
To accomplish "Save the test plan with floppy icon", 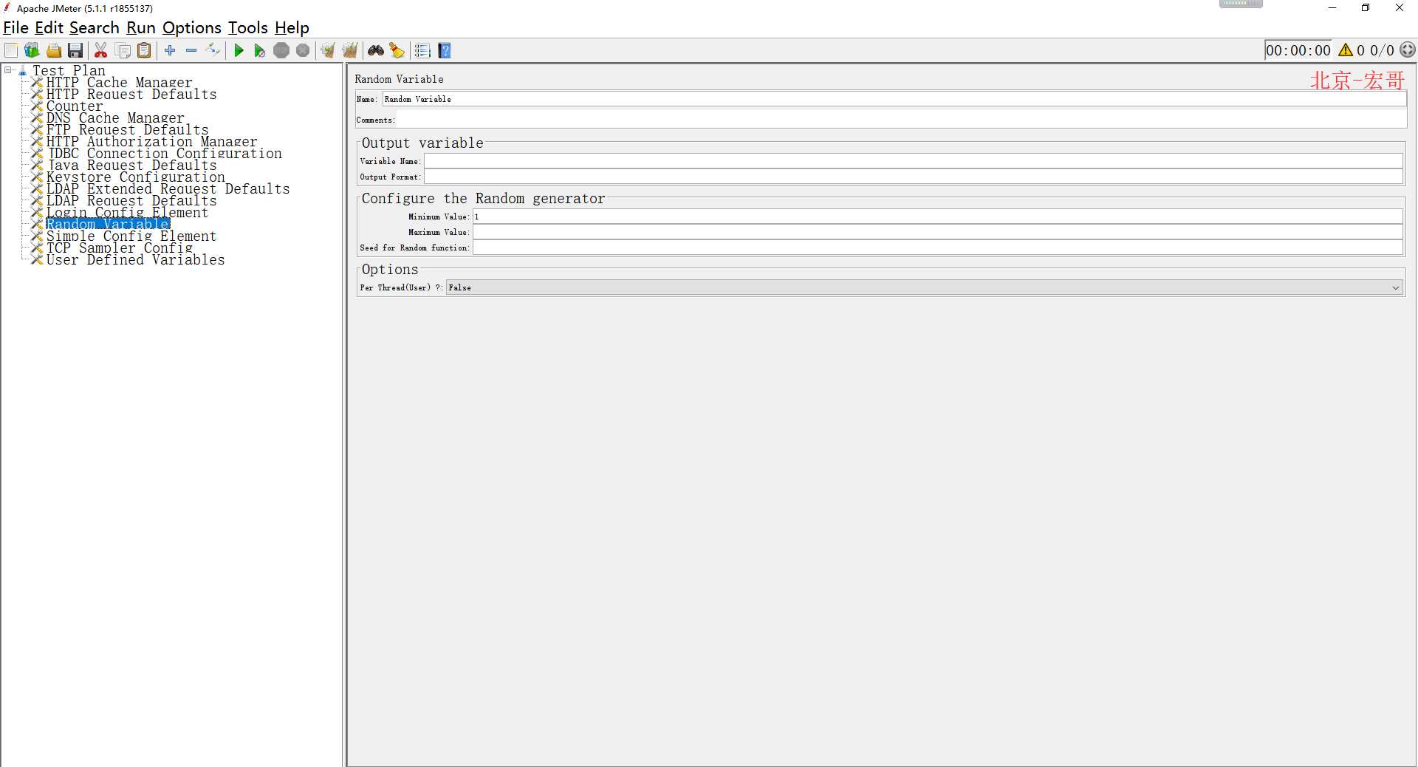I will pos(75,50).
